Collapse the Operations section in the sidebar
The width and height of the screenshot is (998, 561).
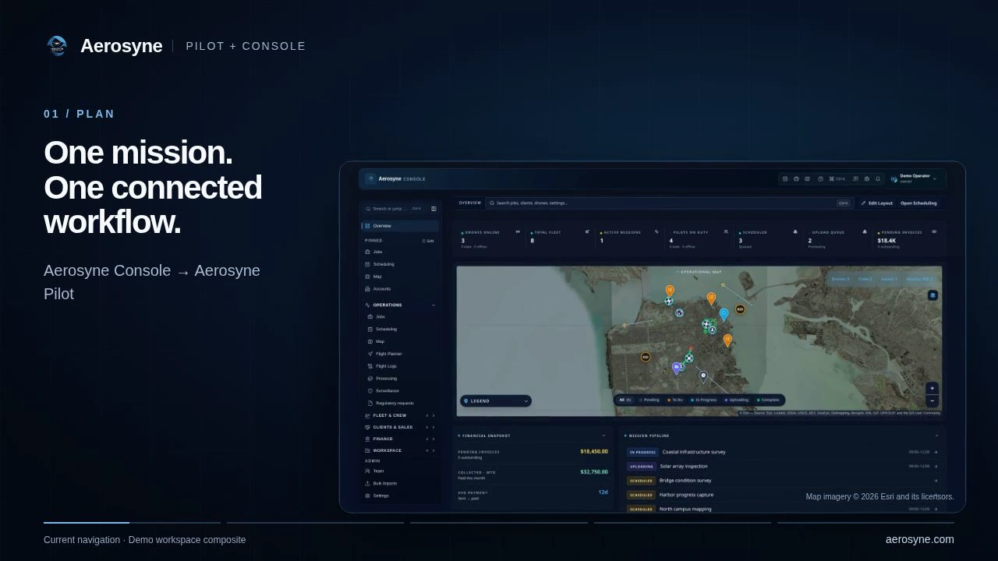pyautogui.click(x=434, y=305)
